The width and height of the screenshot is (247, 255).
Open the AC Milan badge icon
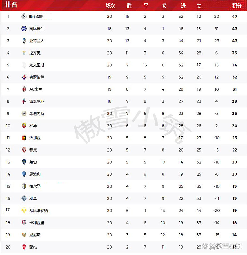[x=24, y=89]
